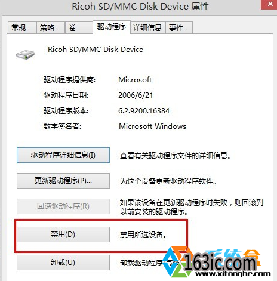Click the disk drive device icon
This screenshot has width=277, height=281.
pyautogui.click(x=26, y=54)
